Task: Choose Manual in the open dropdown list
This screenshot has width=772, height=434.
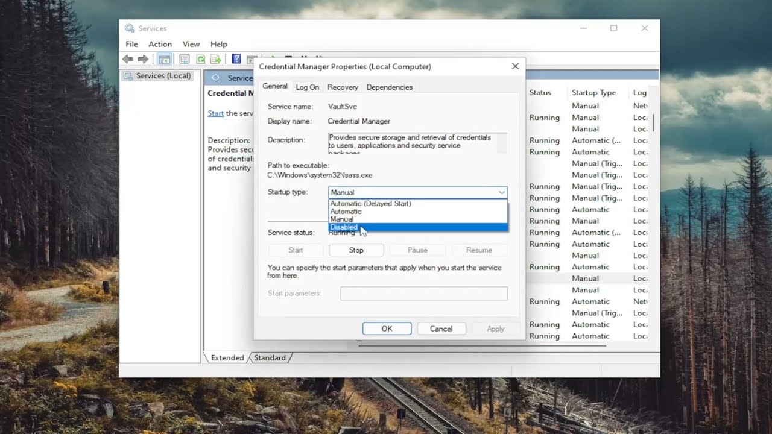Action: (418, 219)
